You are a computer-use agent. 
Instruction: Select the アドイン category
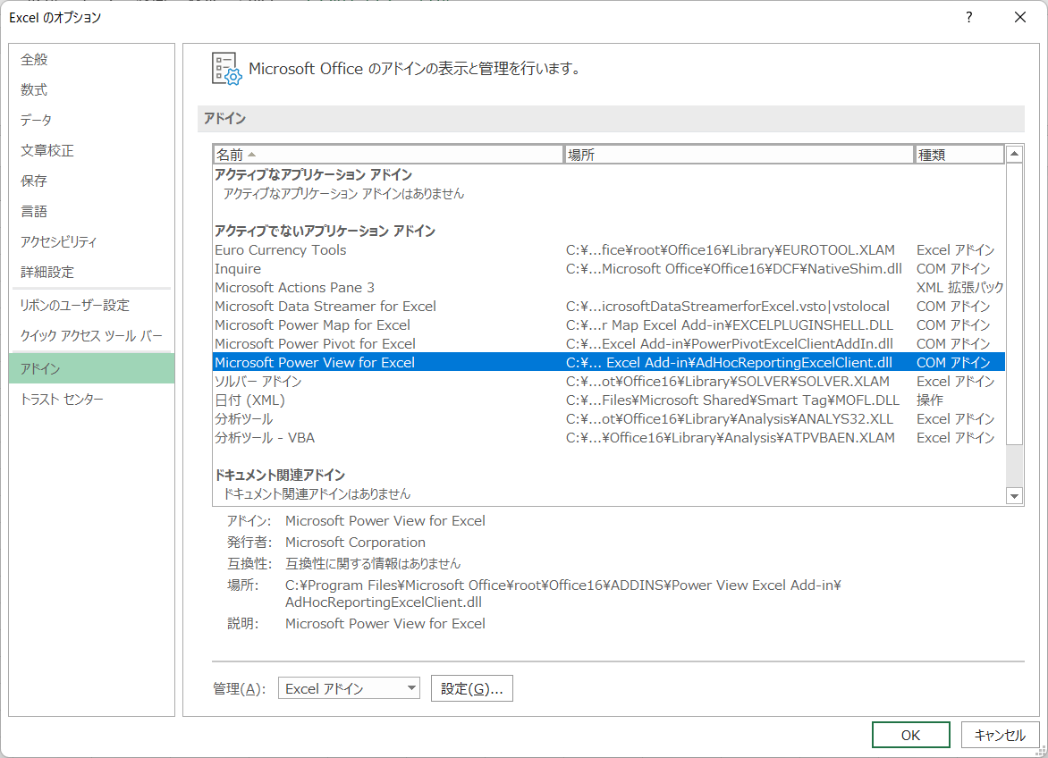tap(91, 368)
